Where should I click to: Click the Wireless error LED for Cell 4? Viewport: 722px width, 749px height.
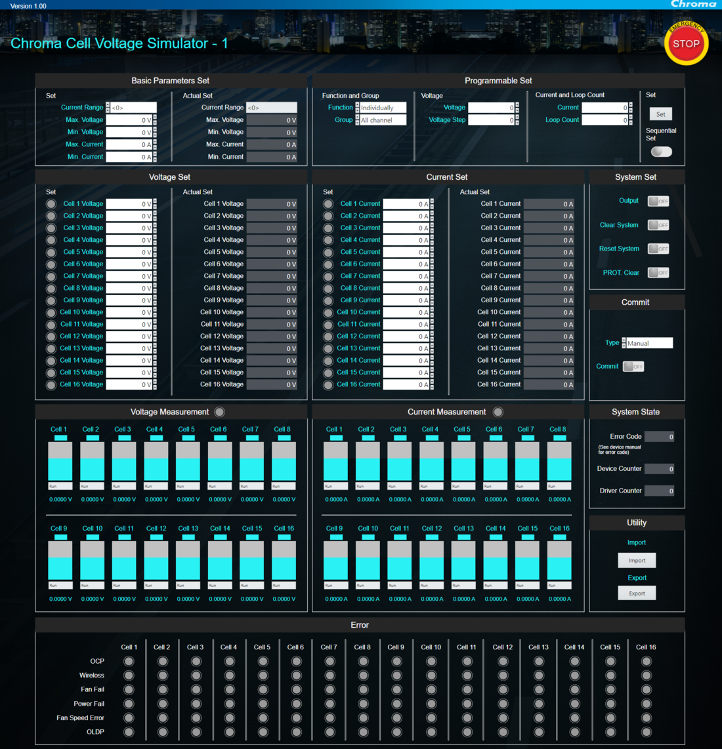tap(230, 676)
